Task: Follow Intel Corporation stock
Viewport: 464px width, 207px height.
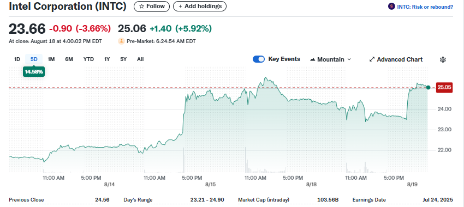Action: (x=152, y=6)
